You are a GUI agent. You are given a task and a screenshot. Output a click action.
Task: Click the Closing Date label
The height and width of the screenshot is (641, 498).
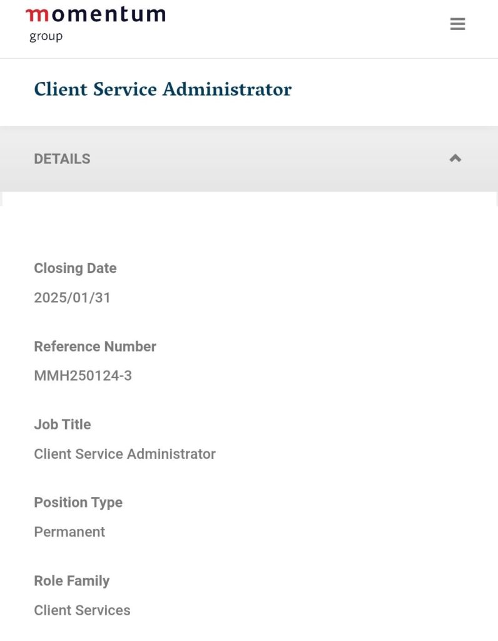pyautogui.click(x=75, y=268)
